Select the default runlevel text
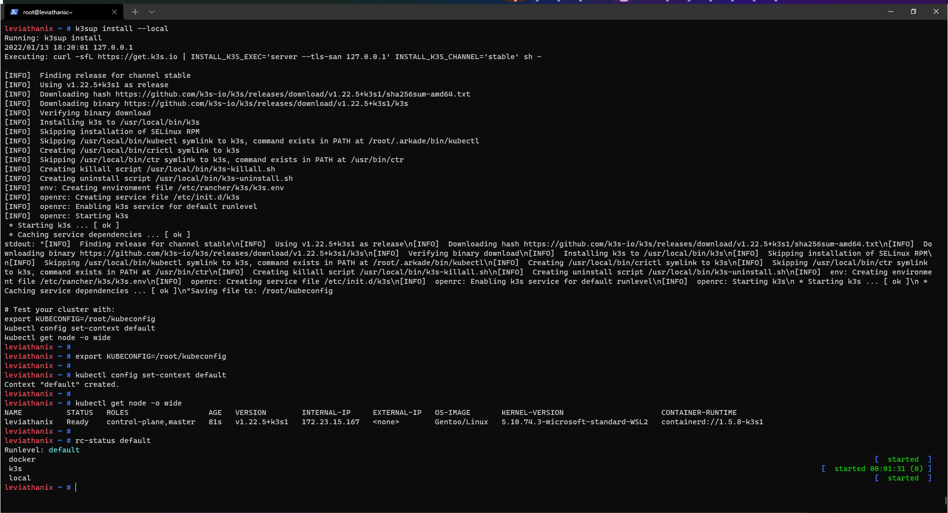Image resolution: width=948 pixels, height=513 pixels. [65, 449]
